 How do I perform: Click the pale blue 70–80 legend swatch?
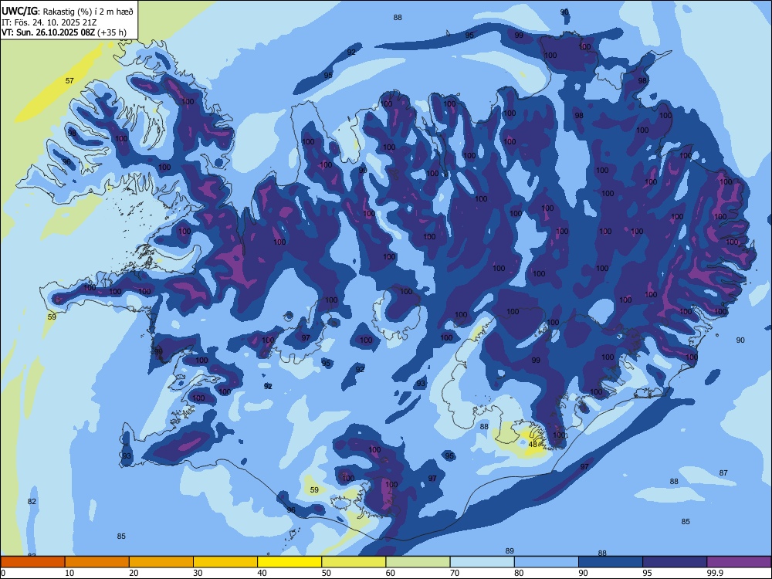[482, 562]
